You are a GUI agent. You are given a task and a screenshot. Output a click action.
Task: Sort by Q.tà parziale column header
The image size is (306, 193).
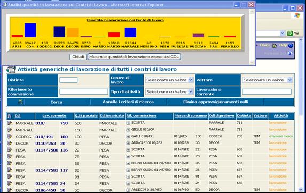(x=86, y=116)
